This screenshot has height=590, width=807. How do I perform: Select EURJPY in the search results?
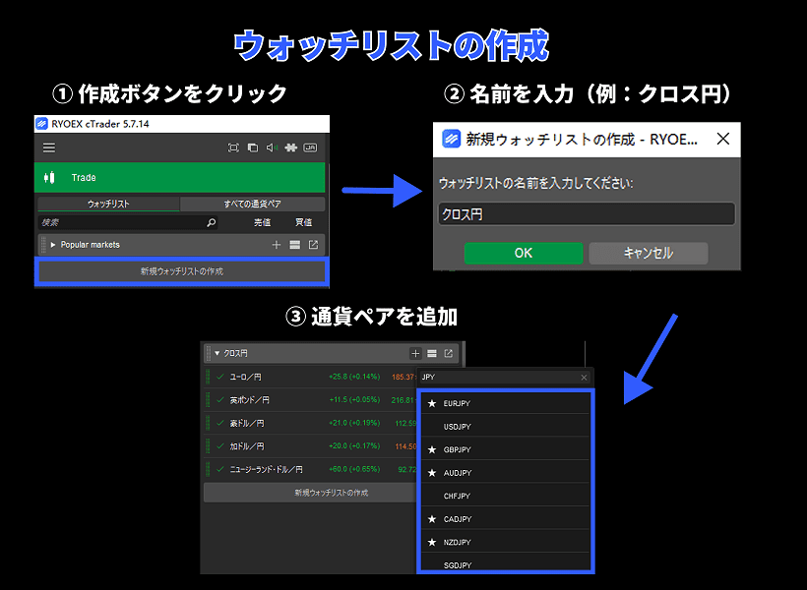[506, 404]
